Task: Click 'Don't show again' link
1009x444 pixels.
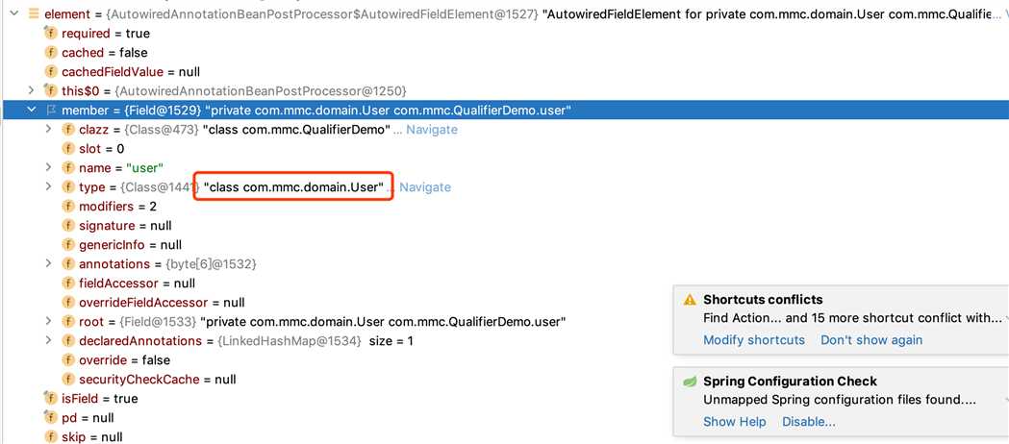Action: (871, 340)
